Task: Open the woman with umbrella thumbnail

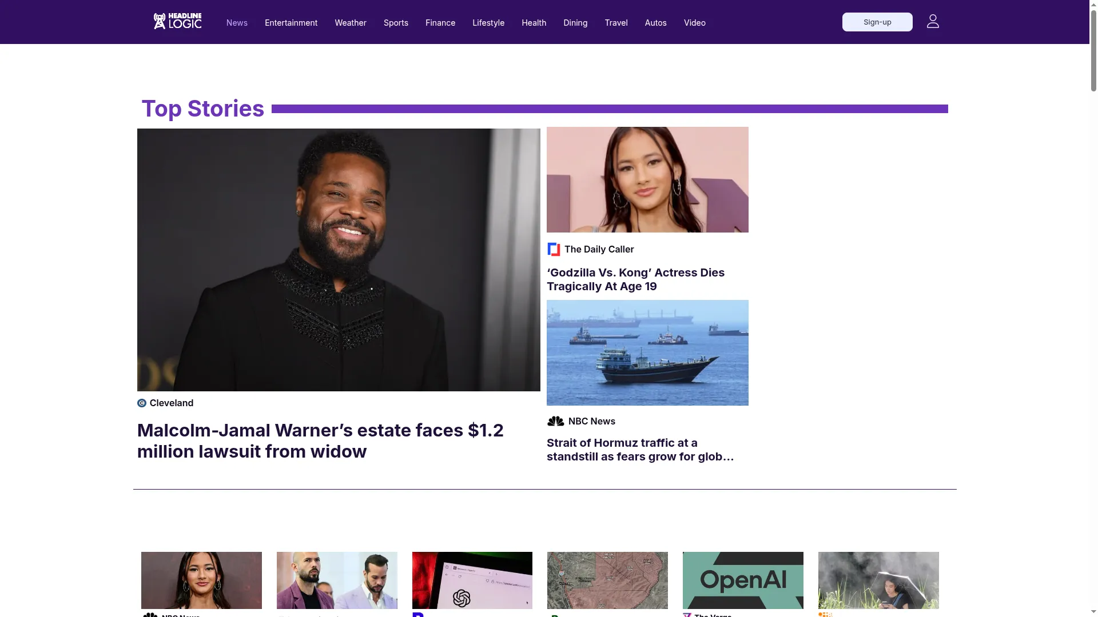Action: pos(878,580)
